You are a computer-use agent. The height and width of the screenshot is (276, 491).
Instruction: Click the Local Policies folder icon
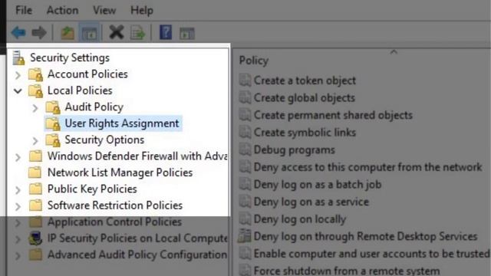(35, 90)
